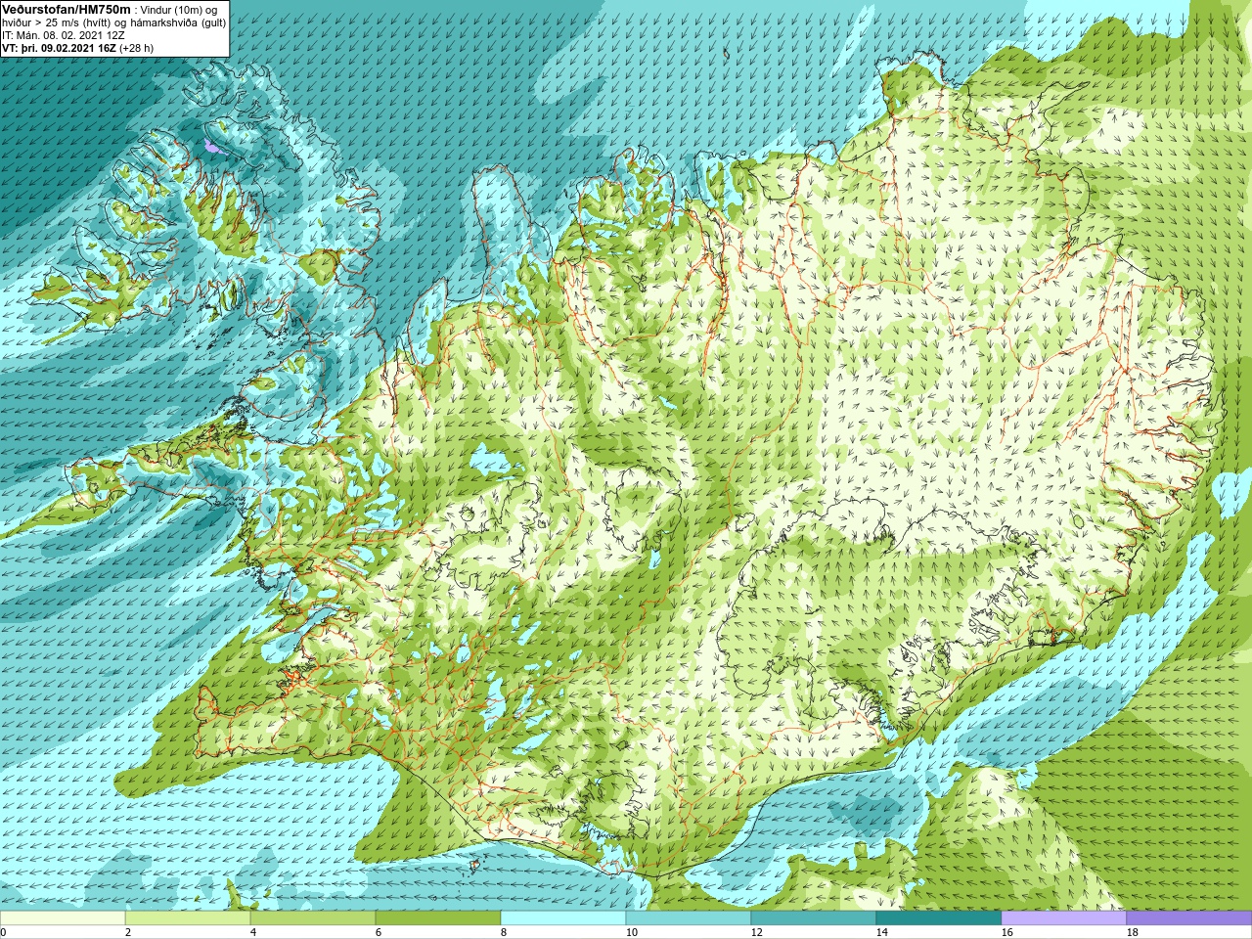The width and height of the screenshot is (1252, 939).
Task: Click the pale yellow 0–2 m/s legend swatch
Action: [63, 918]
